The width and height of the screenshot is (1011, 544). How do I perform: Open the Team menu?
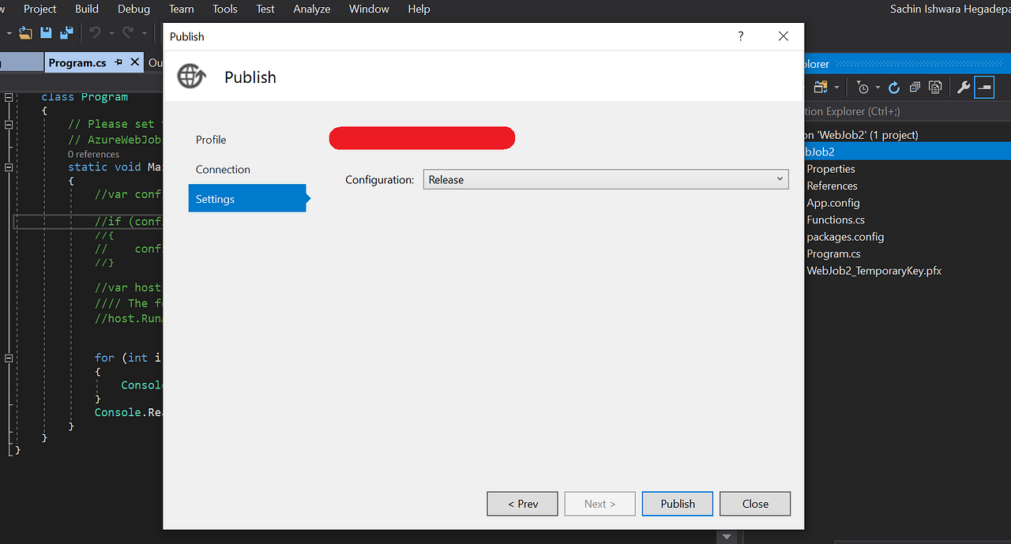(x=181, y=9)
